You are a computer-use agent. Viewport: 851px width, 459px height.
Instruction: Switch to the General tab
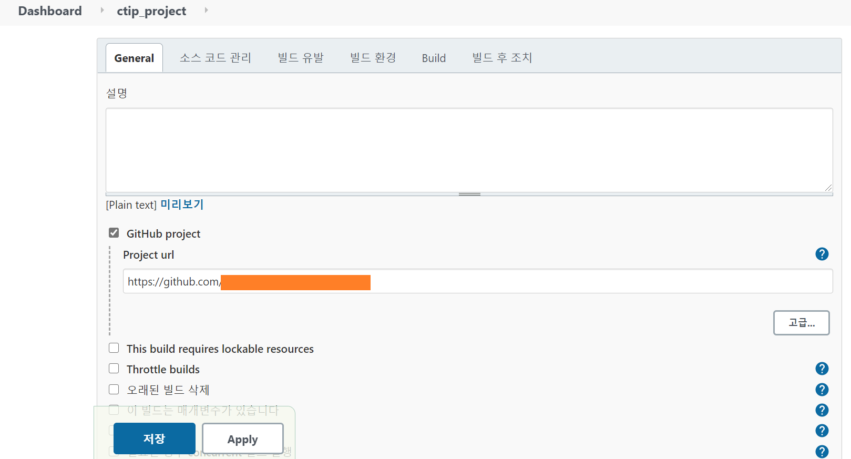point(134,58)
